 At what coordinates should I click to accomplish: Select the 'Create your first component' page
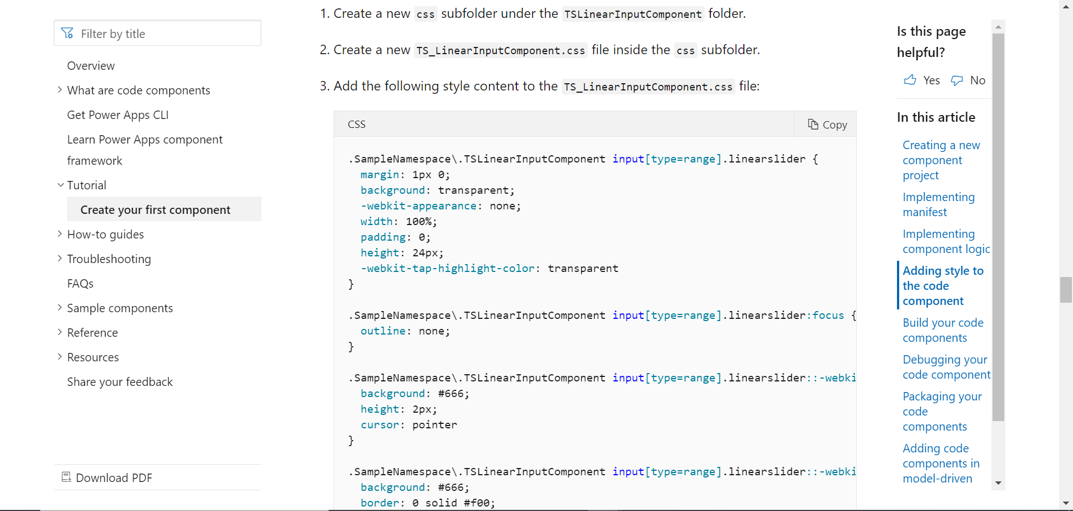coord(155,209)
